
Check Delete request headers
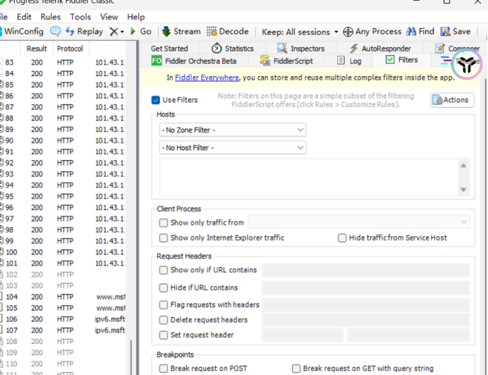(x=164, y=320)
